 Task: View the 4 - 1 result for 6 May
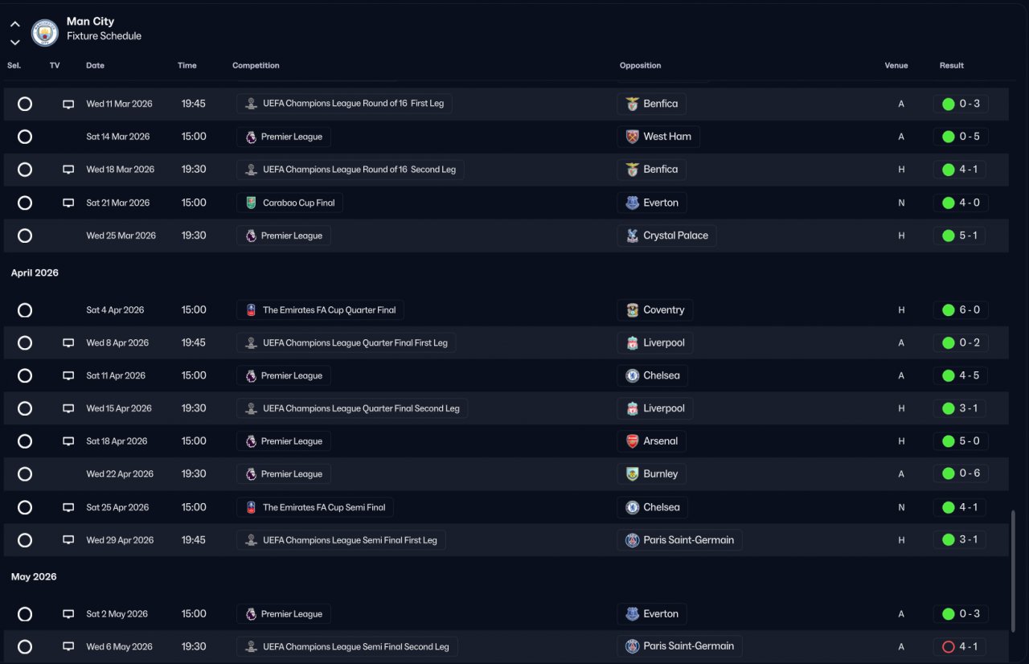tap(961, 646)
